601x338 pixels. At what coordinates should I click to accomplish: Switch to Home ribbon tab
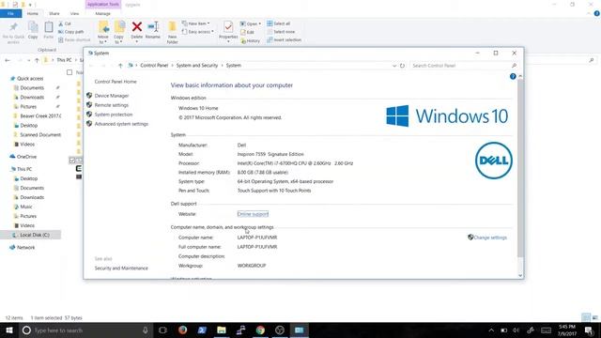[33, 13]
